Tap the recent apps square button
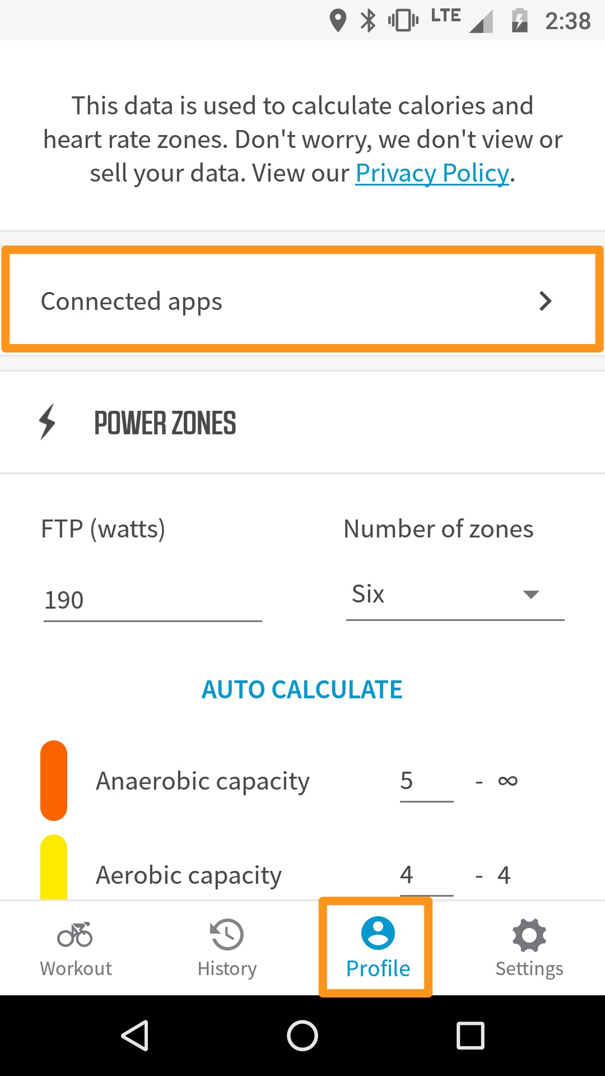Image resolution: width=605 pixels, height=1076 pixels. (x=470, y=1035)
